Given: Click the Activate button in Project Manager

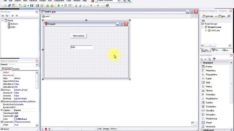Looking at the screenshot, I should pos(208,16).
